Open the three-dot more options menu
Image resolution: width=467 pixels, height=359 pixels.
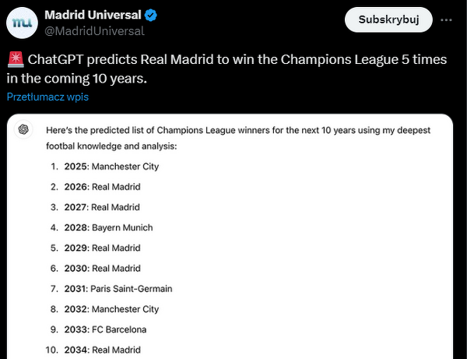[446, 20]
